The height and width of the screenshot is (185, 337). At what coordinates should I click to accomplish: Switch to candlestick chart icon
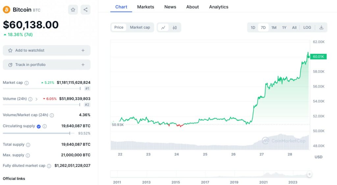[175, 28]
